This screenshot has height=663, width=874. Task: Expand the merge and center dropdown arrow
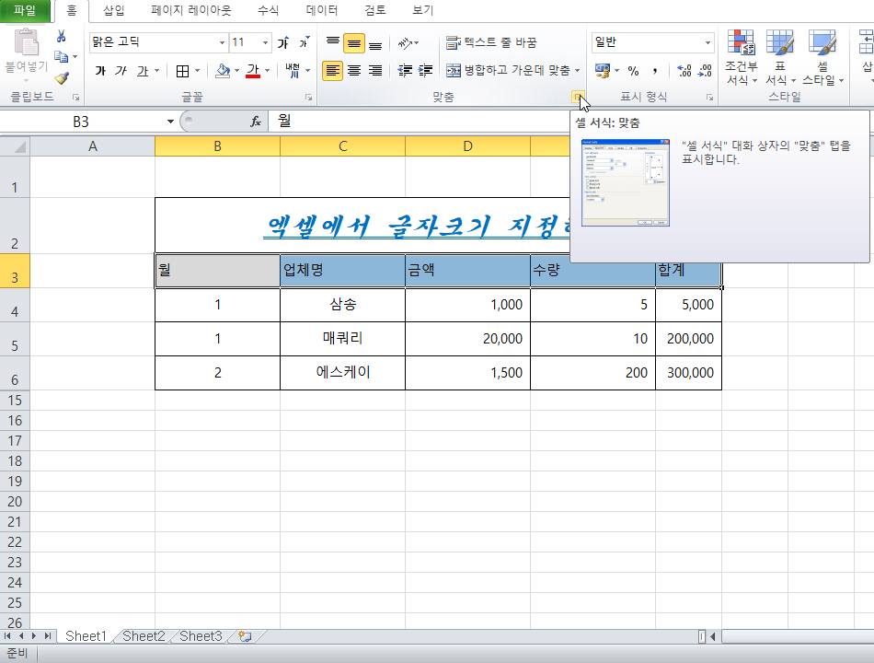tap(578, 71)
